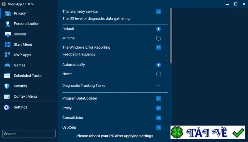Click the green clover icon in banner
Image resolution: width=248 pixels, height=142 pixels.
pos(177,132)
